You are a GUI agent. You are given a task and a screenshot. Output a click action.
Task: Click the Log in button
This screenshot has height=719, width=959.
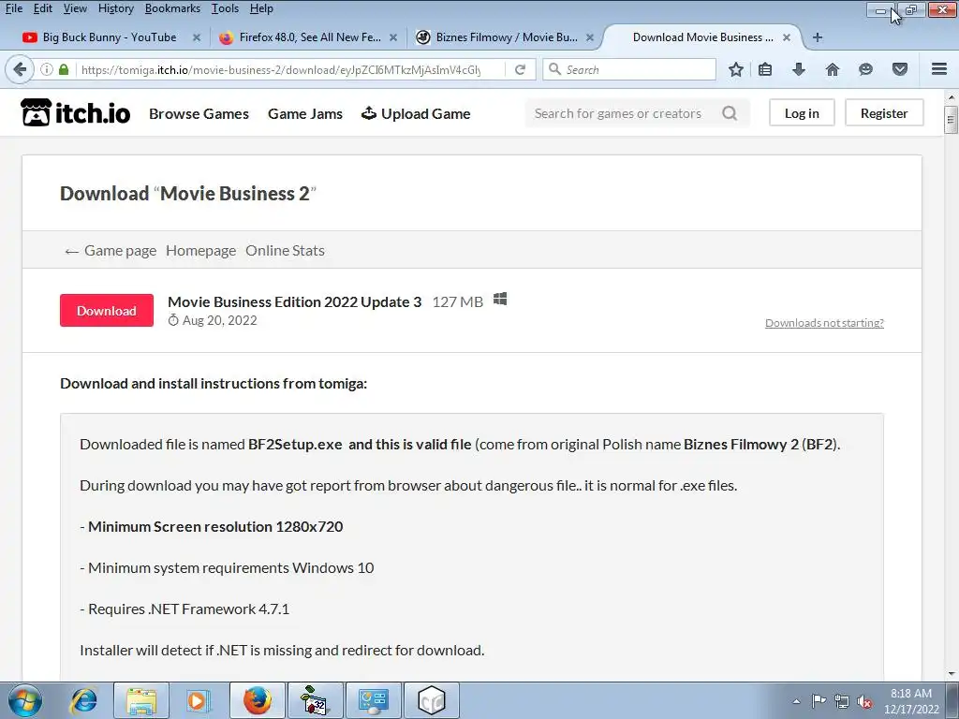(x=802, y=113)
